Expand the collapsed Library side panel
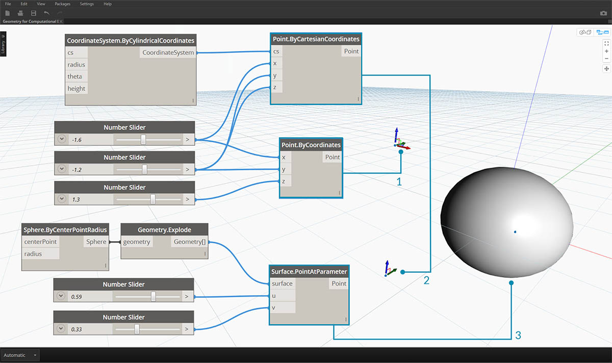This screenshot has width=612, height=363. click(3, 44)
